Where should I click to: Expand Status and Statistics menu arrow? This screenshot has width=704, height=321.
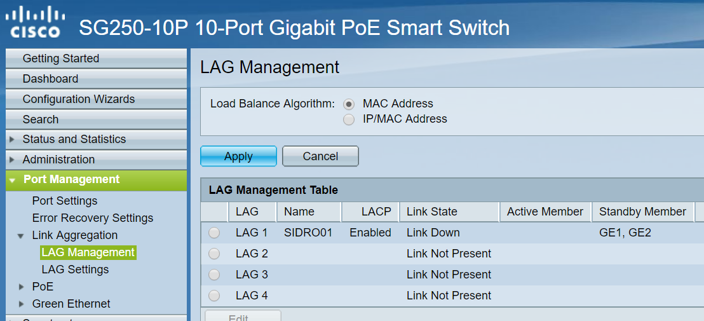coord(12,139)
